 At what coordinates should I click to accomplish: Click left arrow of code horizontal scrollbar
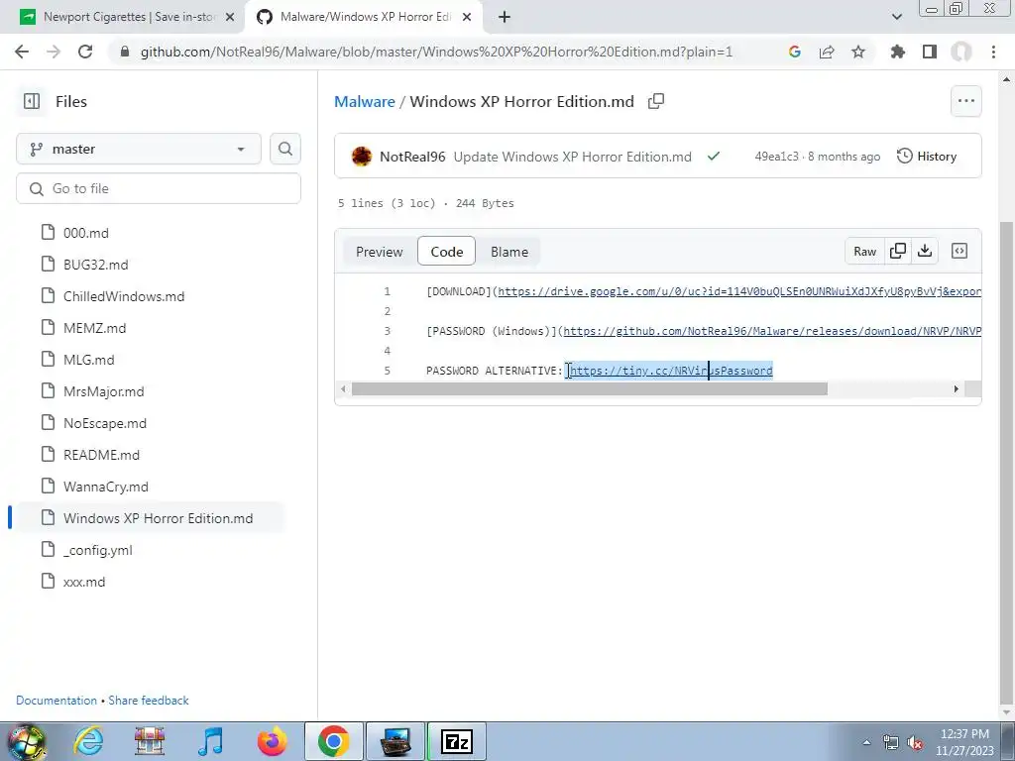point(343,388)
